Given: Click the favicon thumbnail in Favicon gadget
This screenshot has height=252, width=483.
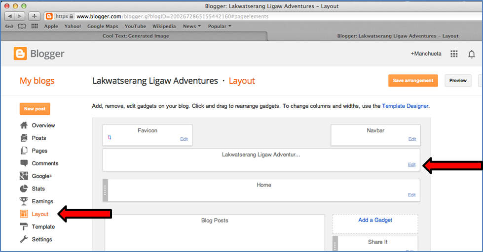Looking at the screenshot, I should point(110,137).
